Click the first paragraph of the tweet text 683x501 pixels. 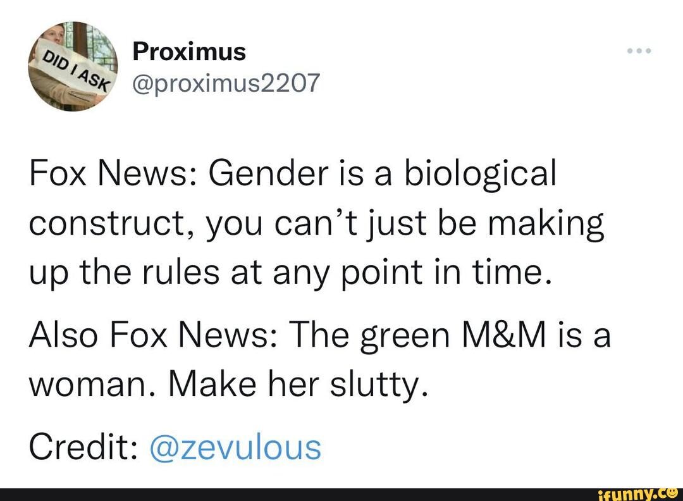(x=316, y=221)
